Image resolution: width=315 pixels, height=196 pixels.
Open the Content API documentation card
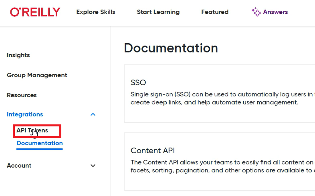coord(219,162)
